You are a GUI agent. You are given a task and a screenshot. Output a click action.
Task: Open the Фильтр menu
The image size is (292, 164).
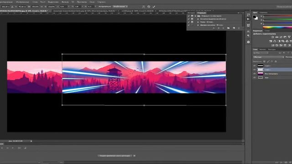65,2
